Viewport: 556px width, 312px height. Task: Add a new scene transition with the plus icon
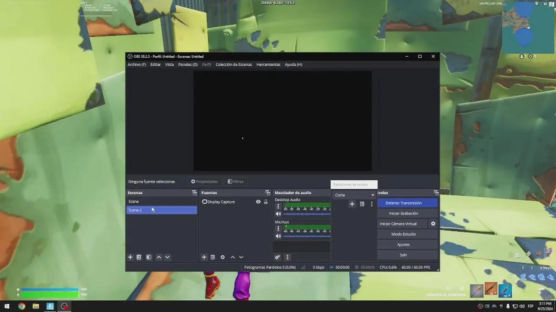point(352,204)
